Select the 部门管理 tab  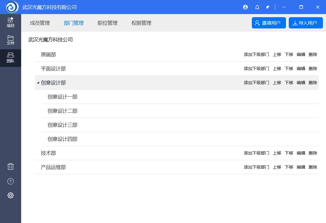click(74, 23)
